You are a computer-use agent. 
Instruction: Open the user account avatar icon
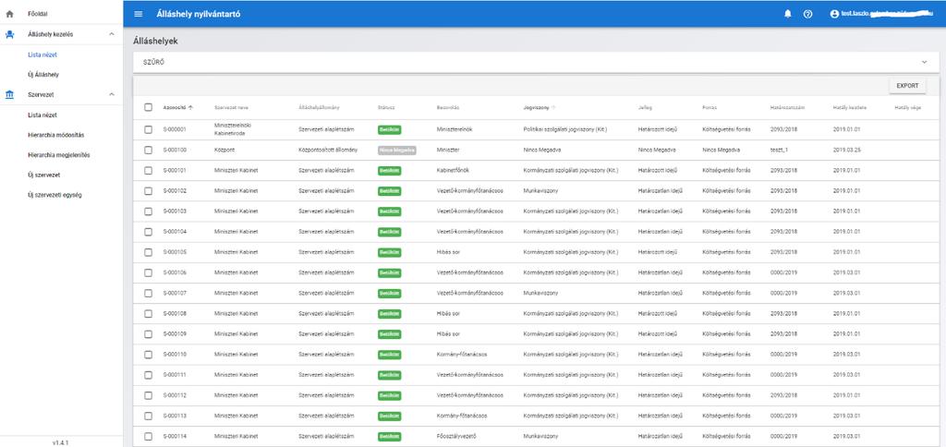point(835,14)
